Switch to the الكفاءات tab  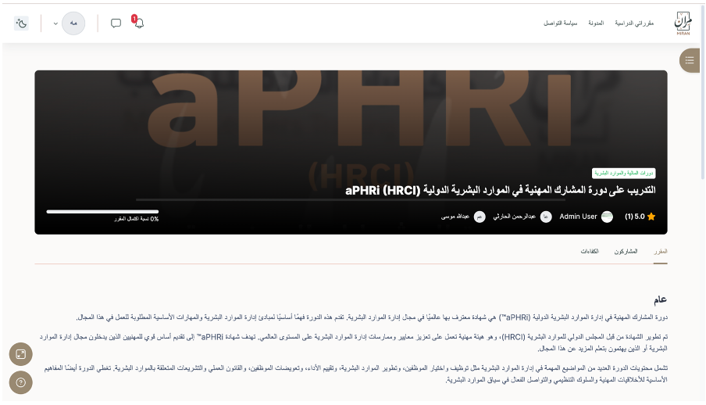590,252
